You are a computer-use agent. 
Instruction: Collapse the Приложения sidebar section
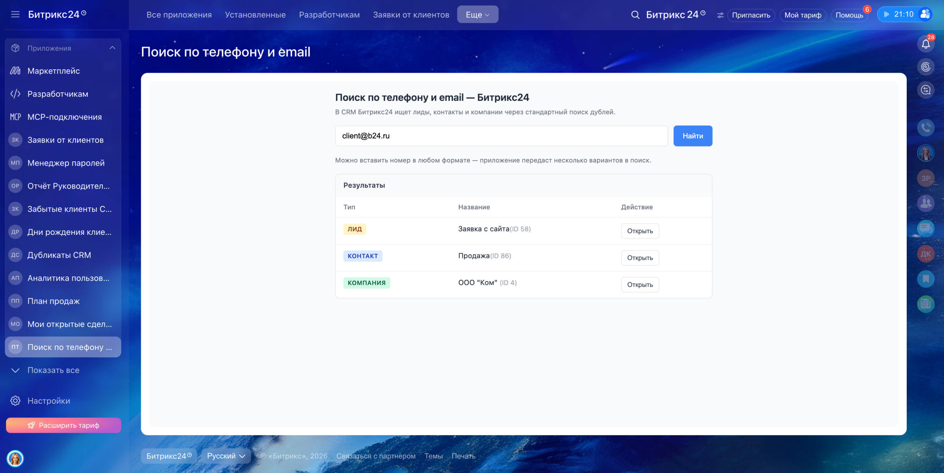[x=112, y=48]
